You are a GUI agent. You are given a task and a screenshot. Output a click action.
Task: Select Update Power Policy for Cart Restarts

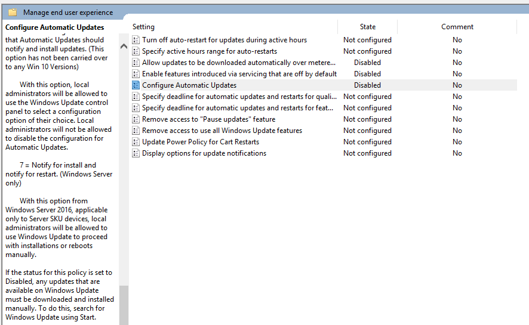[201, 142]
